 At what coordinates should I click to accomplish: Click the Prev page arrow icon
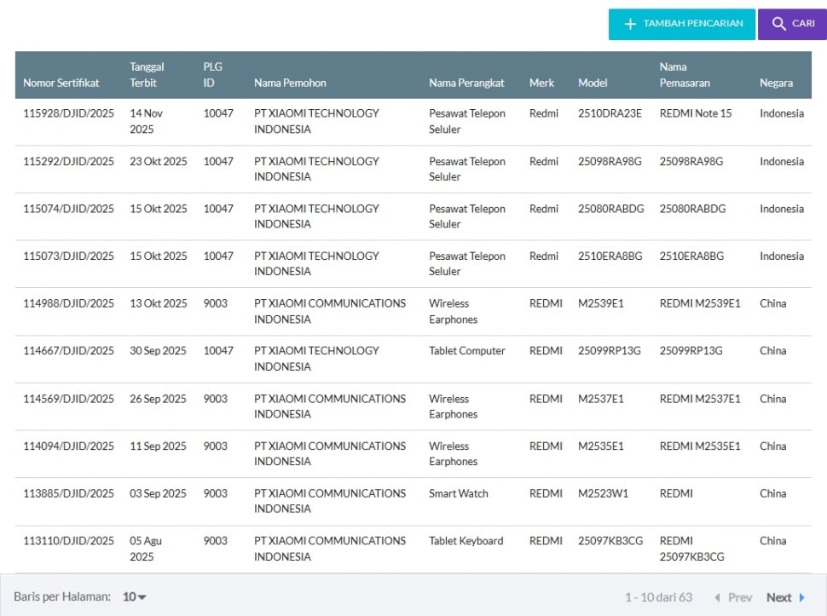coord(717,597)
